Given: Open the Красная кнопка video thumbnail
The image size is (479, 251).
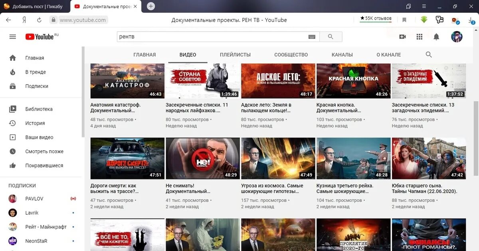Looking at the screenshot, I should coord(353,81).
